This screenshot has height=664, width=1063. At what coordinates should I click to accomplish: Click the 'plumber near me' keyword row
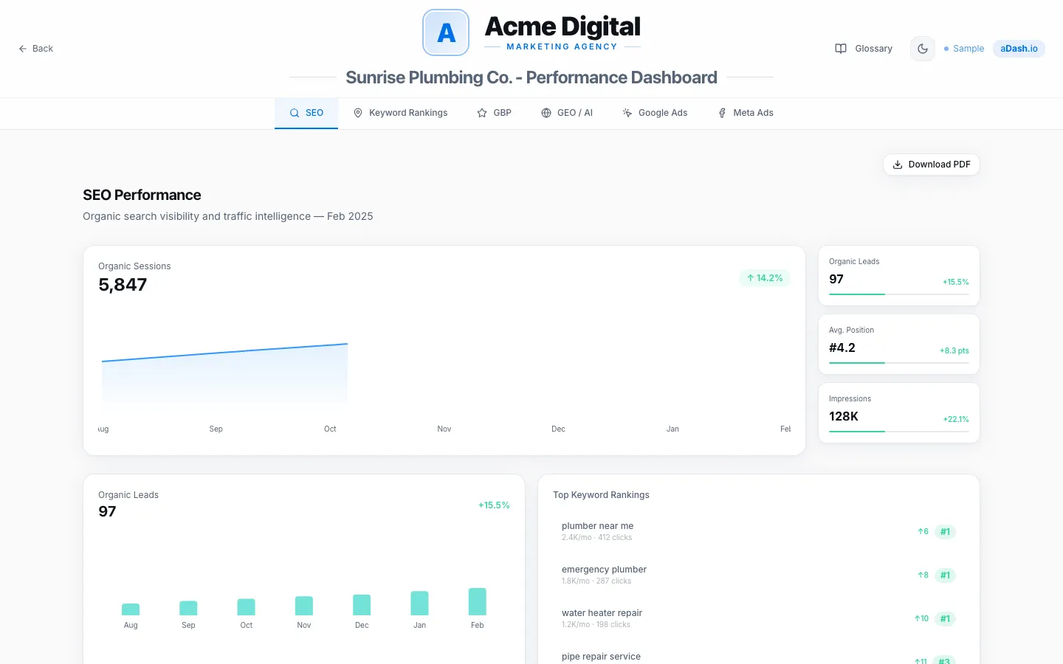pyautogui.click(x=759, y=531)
